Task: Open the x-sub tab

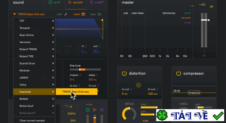Action: pos(97,2)
